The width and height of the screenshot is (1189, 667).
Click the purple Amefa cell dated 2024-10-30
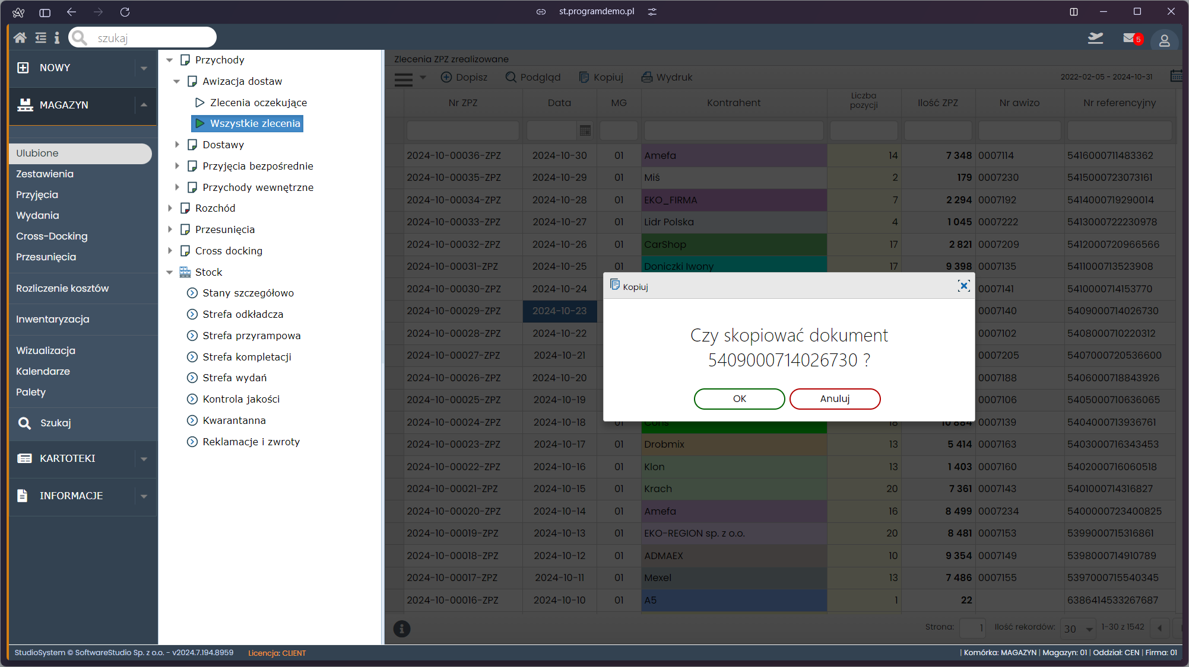(x=734, y=155)
